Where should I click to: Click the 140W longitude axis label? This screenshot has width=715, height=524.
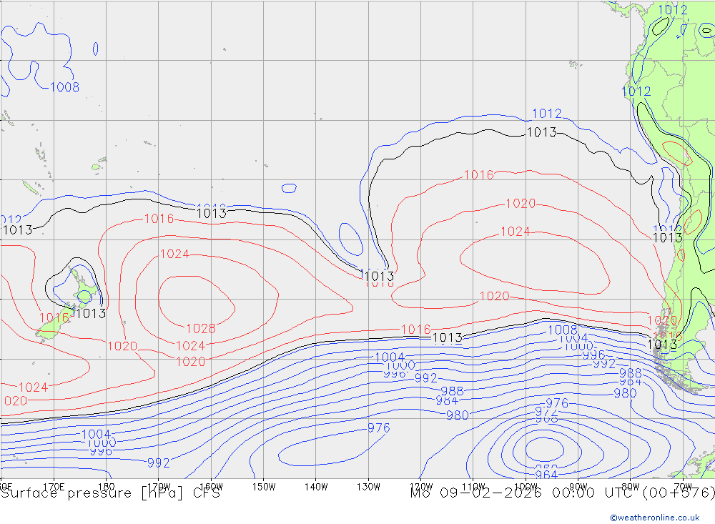(x=316, y=487)
